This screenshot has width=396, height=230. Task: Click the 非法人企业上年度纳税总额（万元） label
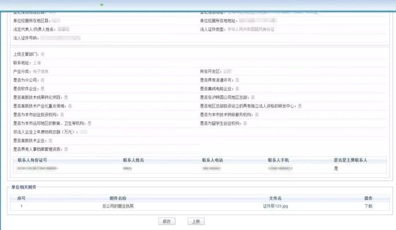[x=46, y=132]
